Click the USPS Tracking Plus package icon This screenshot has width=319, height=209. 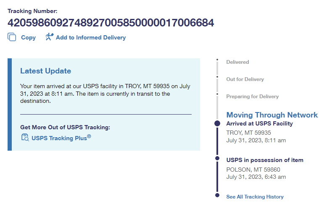(x=25, y=137)
